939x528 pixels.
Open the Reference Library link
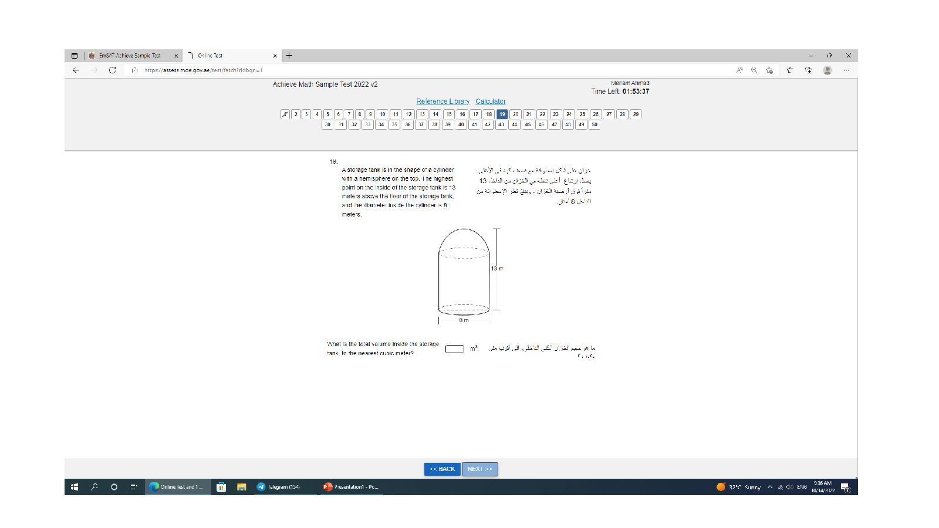(x=443, y=101)
